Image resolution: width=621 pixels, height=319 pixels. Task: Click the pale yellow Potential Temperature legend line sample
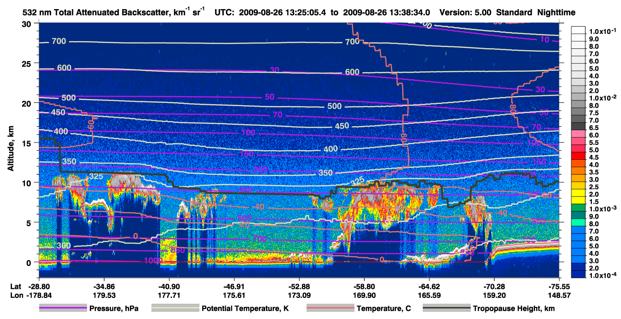click(174, 308)
